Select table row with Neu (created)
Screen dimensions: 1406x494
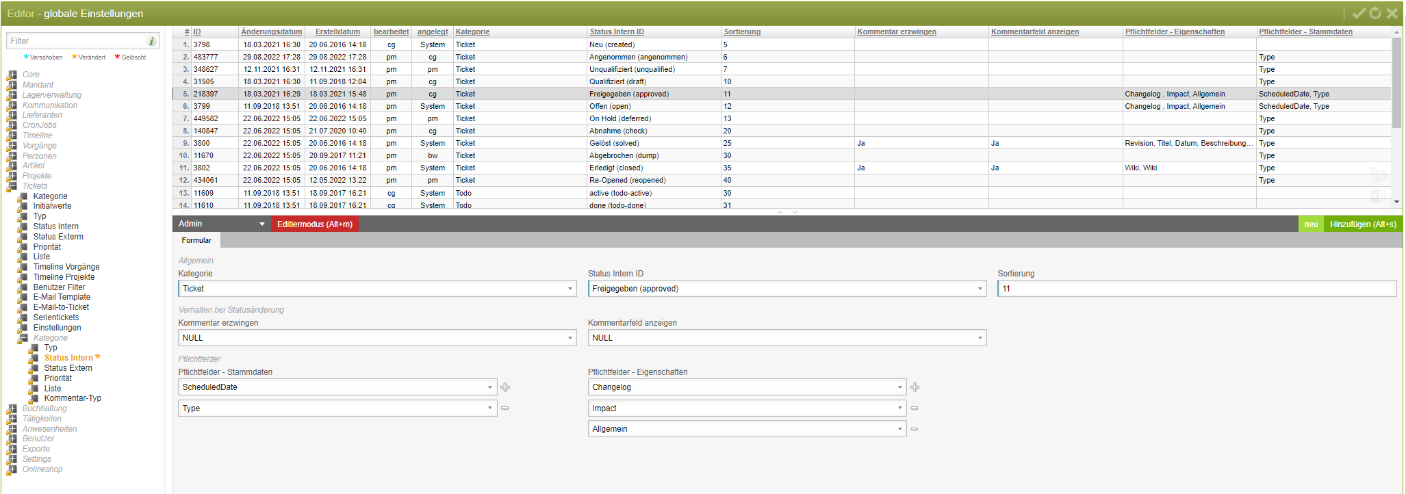(782, 44)
